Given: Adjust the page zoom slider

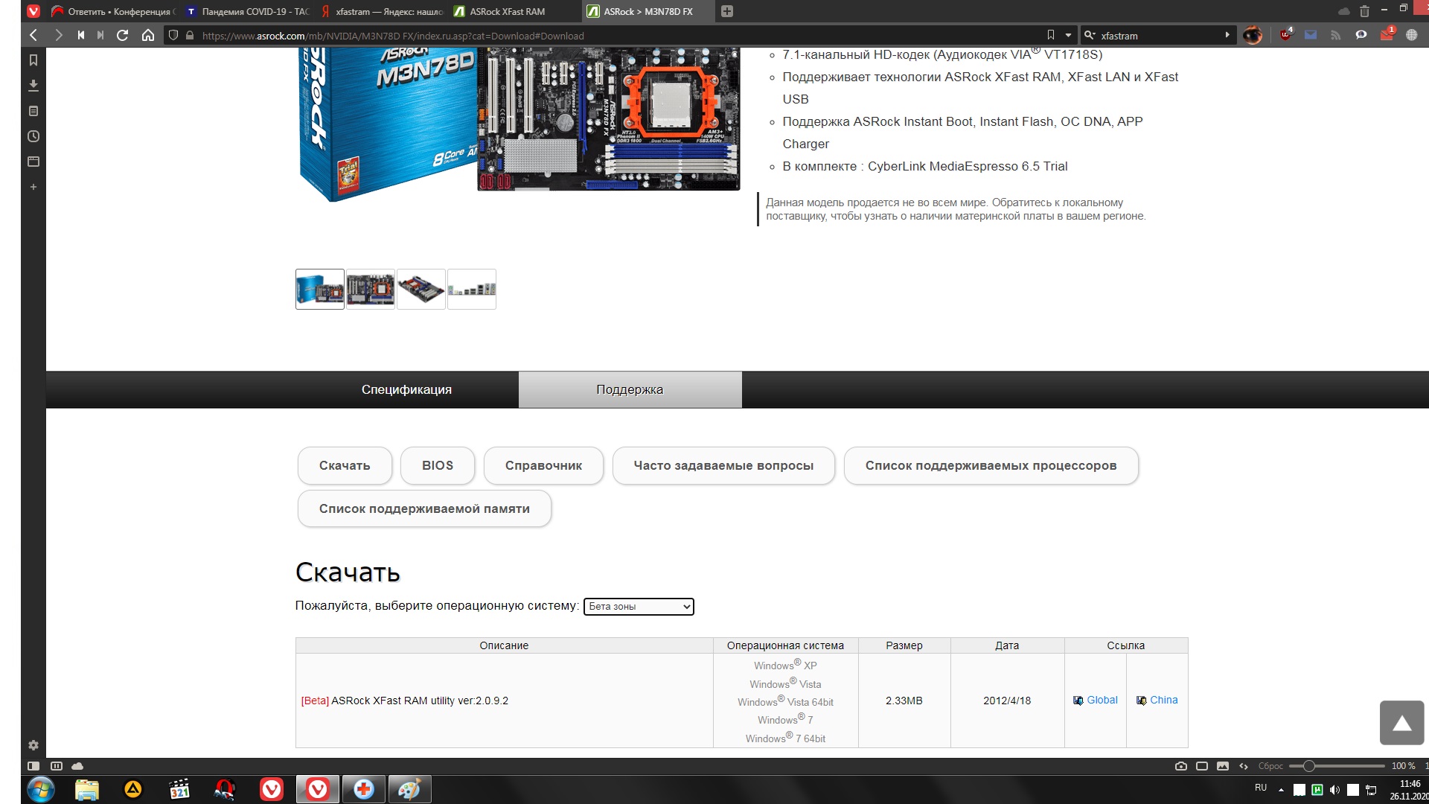Looking at the screenshot, I should point(1308,766).
